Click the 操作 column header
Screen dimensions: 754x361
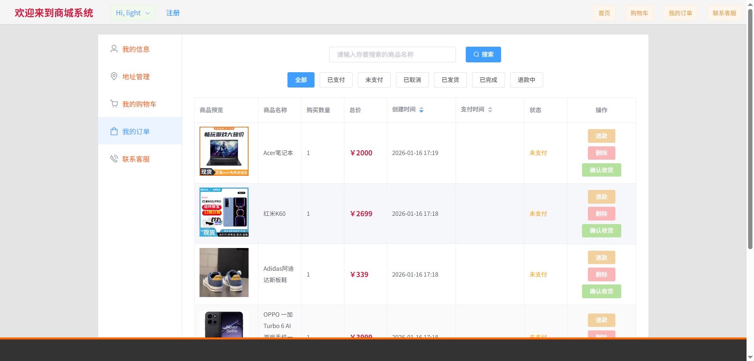click(602, 110)
